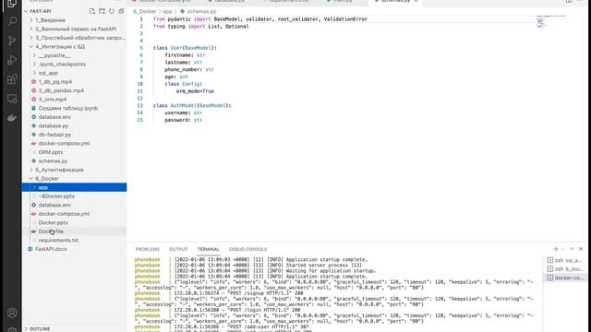Click the code minimap preview

click(550, 21)
